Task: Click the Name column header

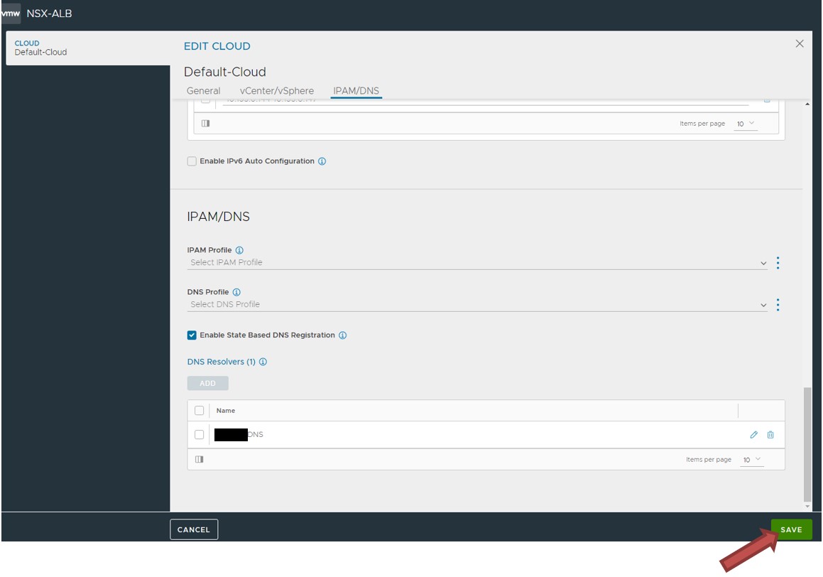Action: point(226,411)
